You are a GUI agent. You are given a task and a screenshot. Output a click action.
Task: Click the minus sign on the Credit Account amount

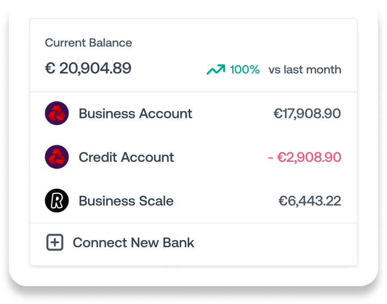[x=271, y=157]
